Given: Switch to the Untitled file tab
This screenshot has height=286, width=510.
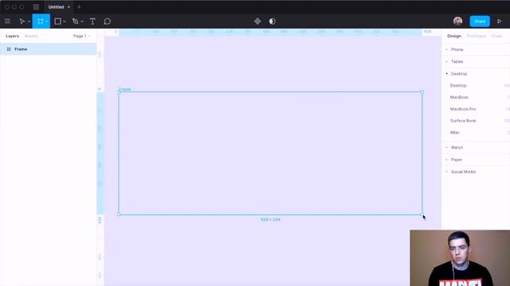Looking at the screenshot, I should [x=56, y=7].
